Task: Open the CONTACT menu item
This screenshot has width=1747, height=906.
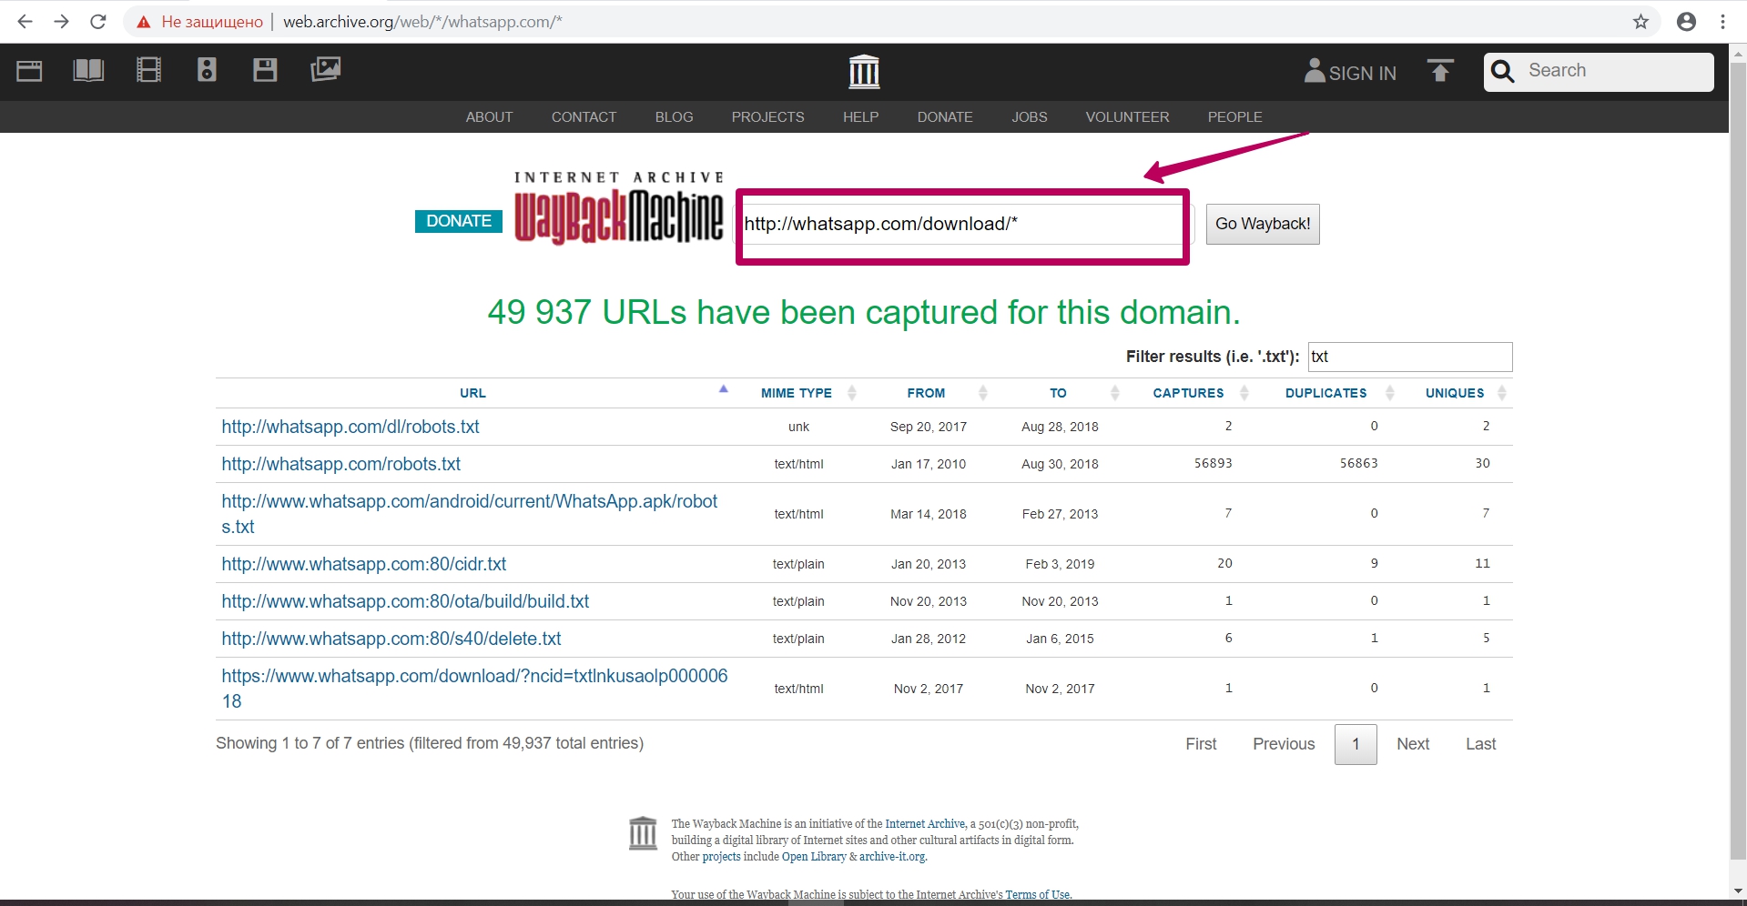Action: tap(584, 117)
